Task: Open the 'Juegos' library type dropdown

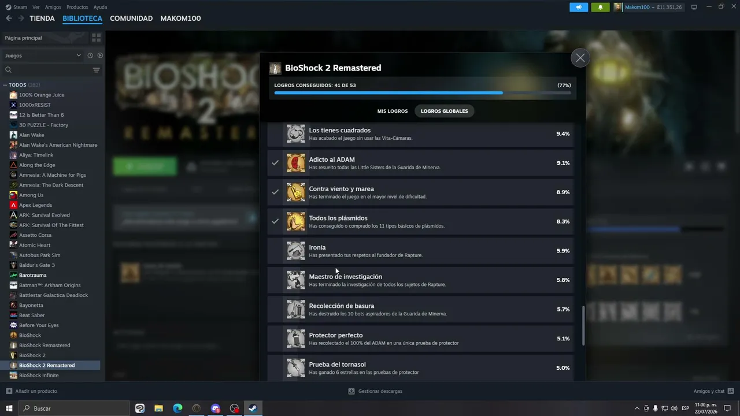Action: [43, 55]
